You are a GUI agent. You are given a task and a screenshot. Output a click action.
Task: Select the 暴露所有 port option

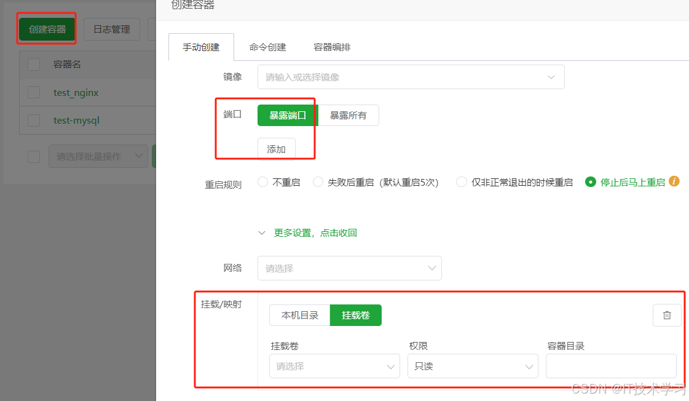(348, 115)
